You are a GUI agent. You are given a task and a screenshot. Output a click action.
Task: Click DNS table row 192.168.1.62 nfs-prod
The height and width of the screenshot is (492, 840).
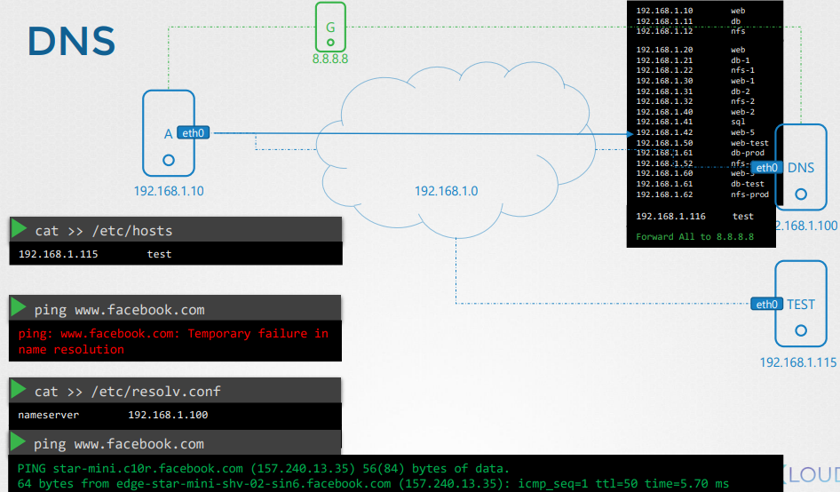click(x=702, y=194)
